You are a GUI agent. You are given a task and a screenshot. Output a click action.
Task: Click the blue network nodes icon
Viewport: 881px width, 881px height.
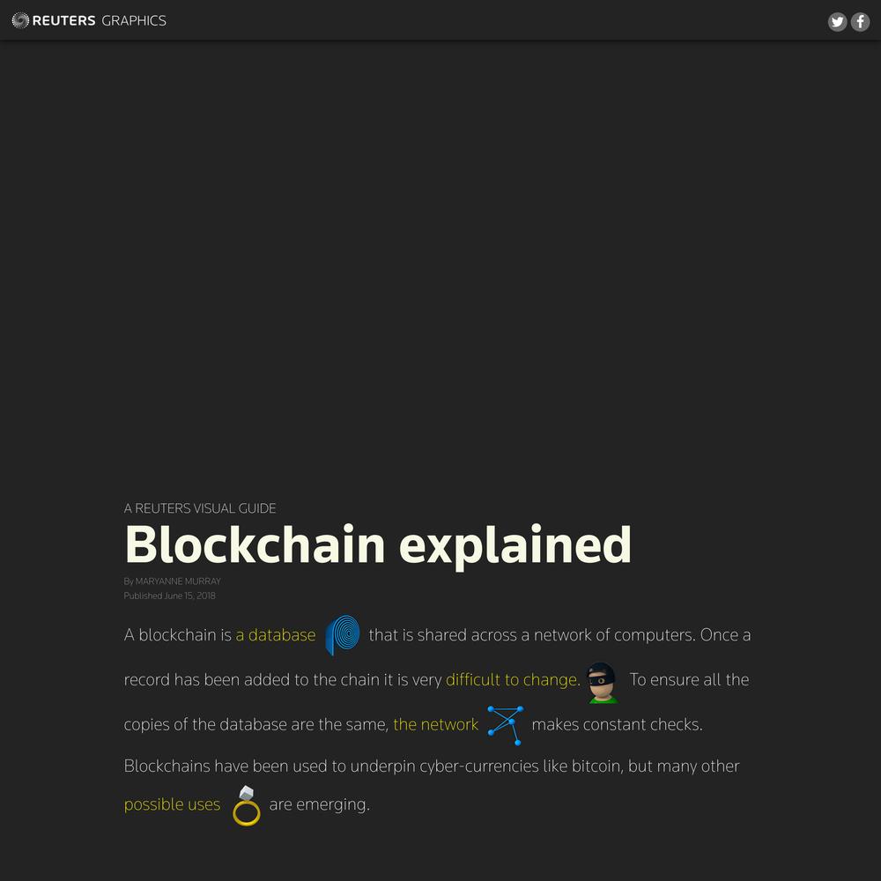point(505,725)
